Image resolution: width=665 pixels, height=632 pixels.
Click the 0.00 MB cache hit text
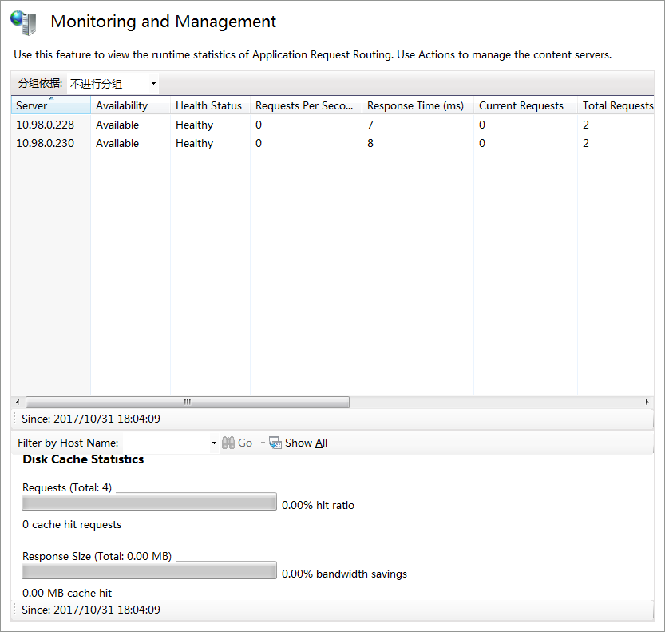pyautogui.click(x=67, y=593)
